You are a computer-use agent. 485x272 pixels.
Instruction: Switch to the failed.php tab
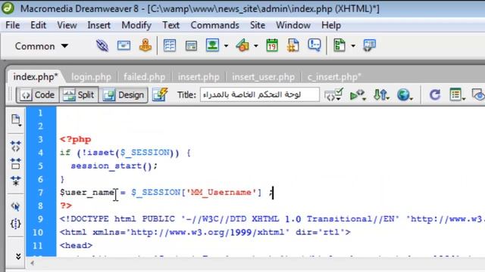click(x=144, y=77)
